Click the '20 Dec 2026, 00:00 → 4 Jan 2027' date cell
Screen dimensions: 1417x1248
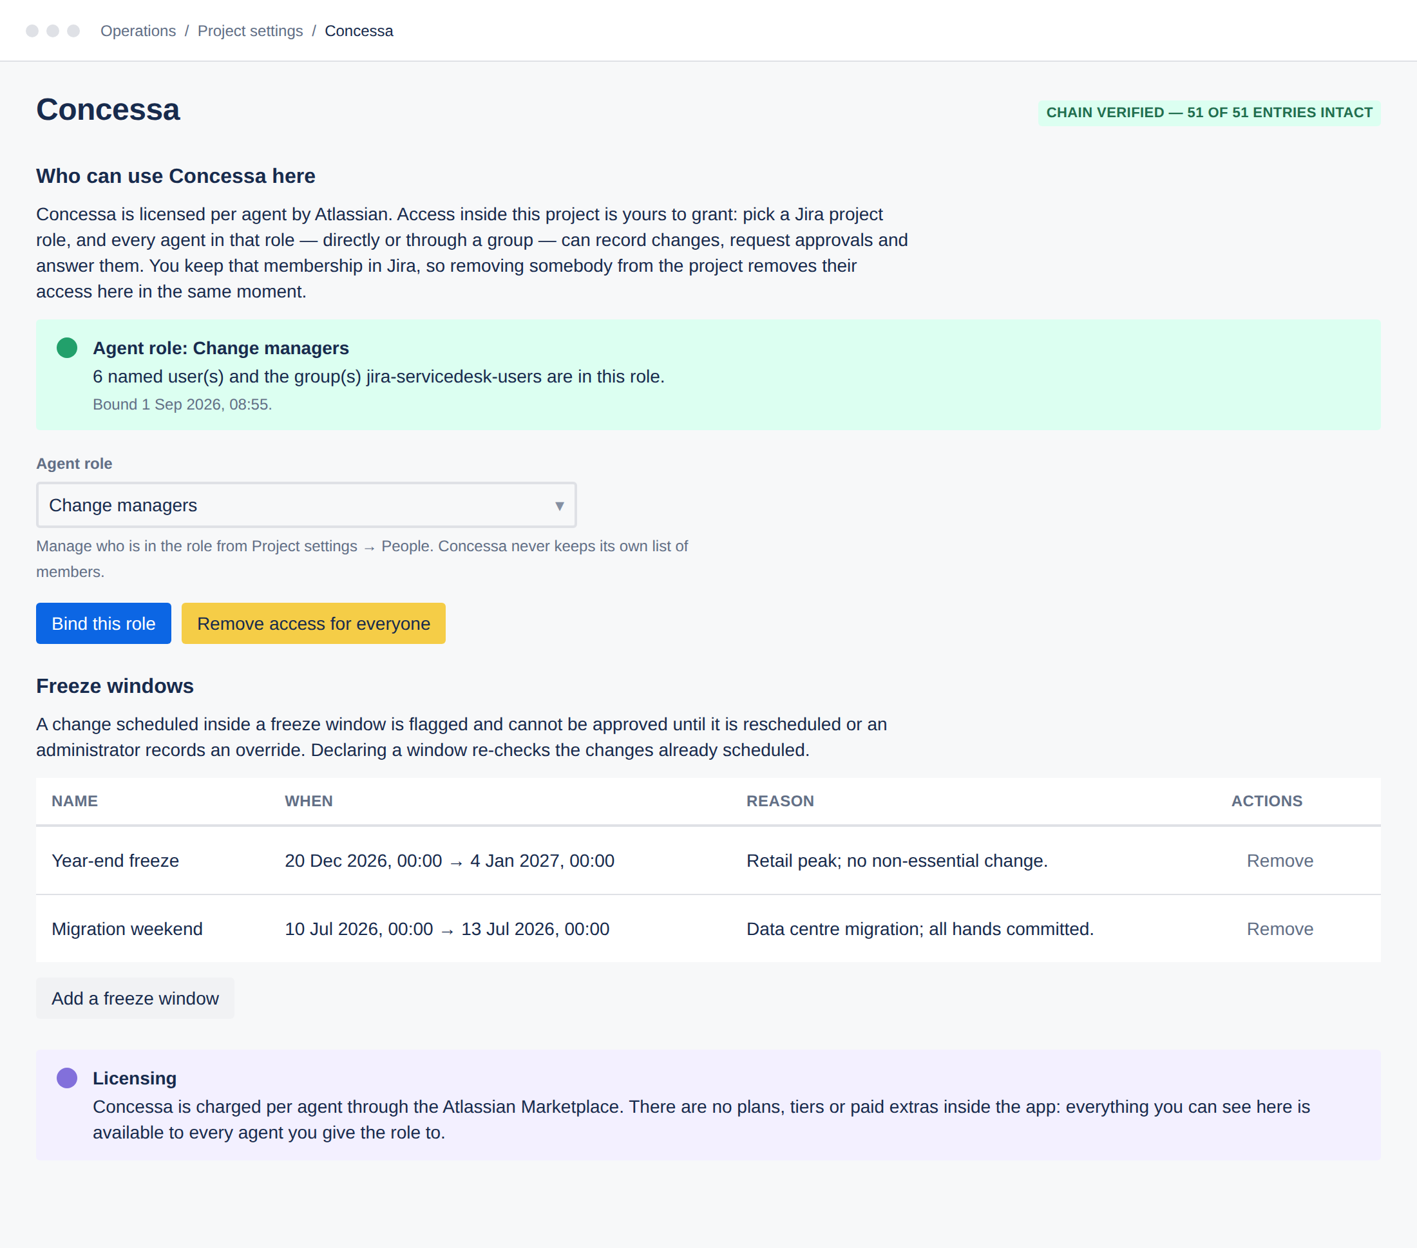[449, 860]
